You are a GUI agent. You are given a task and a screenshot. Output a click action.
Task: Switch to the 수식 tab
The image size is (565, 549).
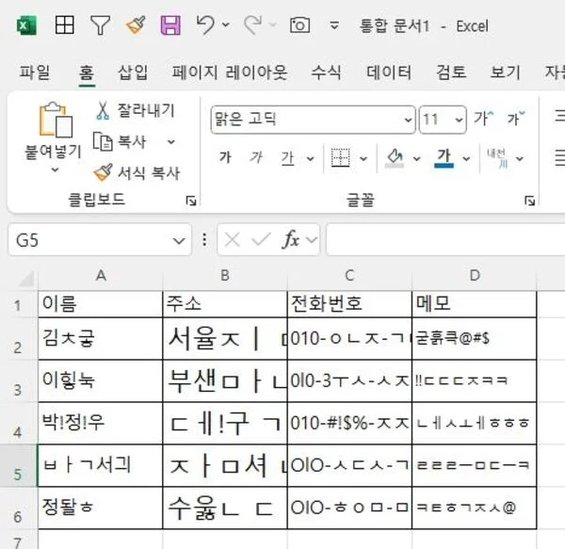tap(326, 73)
